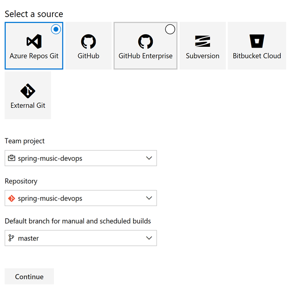Viewport: 291px width, 293px height.
Task: Choose the Bitbucket Cloud source label
Action: click(x=257, y=56)
